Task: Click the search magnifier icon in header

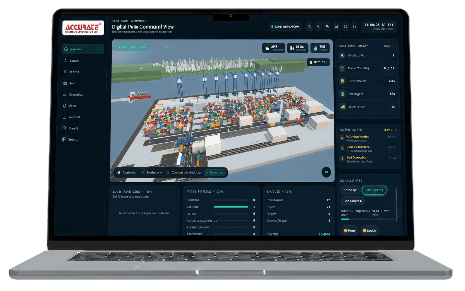Action: (x=309, y=26)
